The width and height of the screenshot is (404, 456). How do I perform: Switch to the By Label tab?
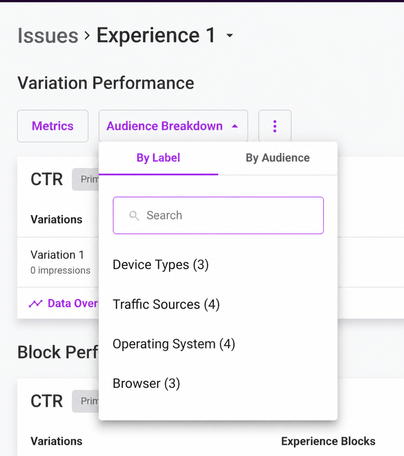click(x=158, y=158)
